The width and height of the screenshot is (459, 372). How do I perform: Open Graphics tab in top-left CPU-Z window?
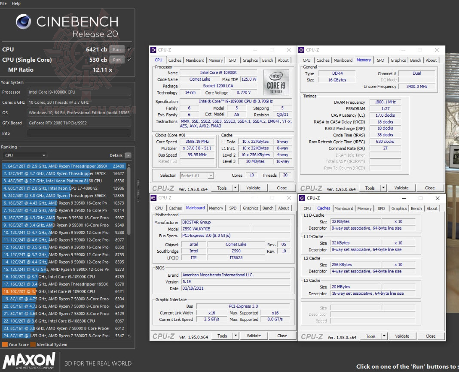(250, 60)
